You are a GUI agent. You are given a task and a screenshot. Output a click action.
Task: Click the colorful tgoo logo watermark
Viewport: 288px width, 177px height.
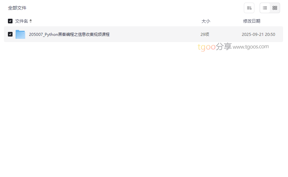tap(207, 47)
